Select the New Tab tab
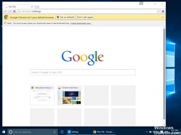 [19, 7]
